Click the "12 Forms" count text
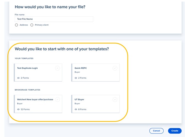Image resolution: width=185 pixels, height=137 pixels. [x=25, y=109]
